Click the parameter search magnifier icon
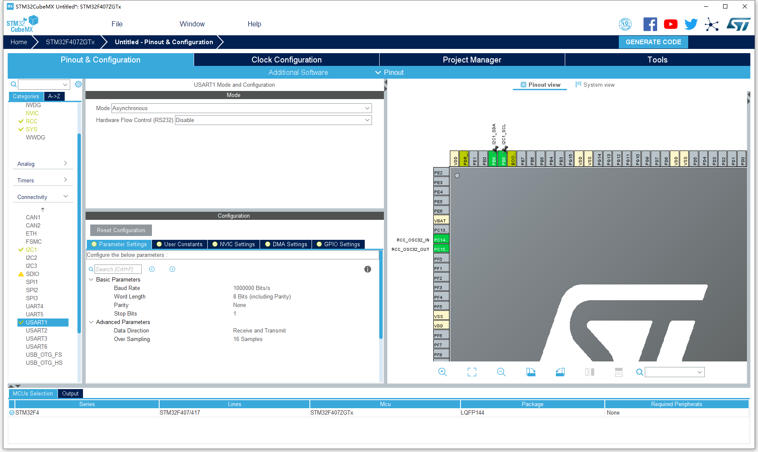758x452 pixels. 91,269
